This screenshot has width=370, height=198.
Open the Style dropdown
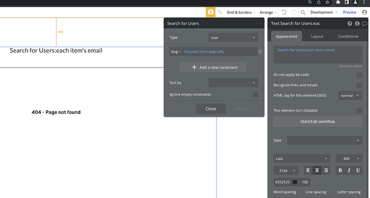pos(324,140)
